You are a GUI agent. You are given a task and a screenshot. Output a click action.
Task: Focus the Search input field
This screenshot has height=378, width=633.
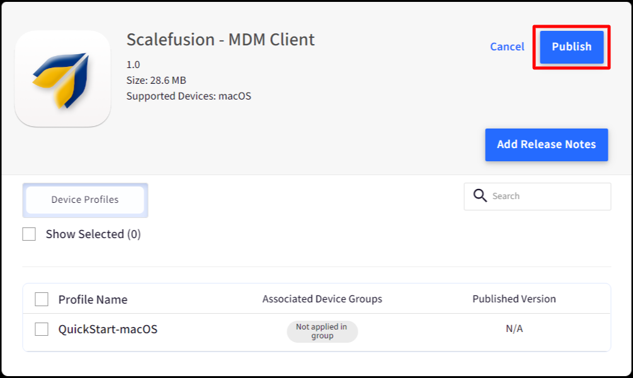(537, 197)
